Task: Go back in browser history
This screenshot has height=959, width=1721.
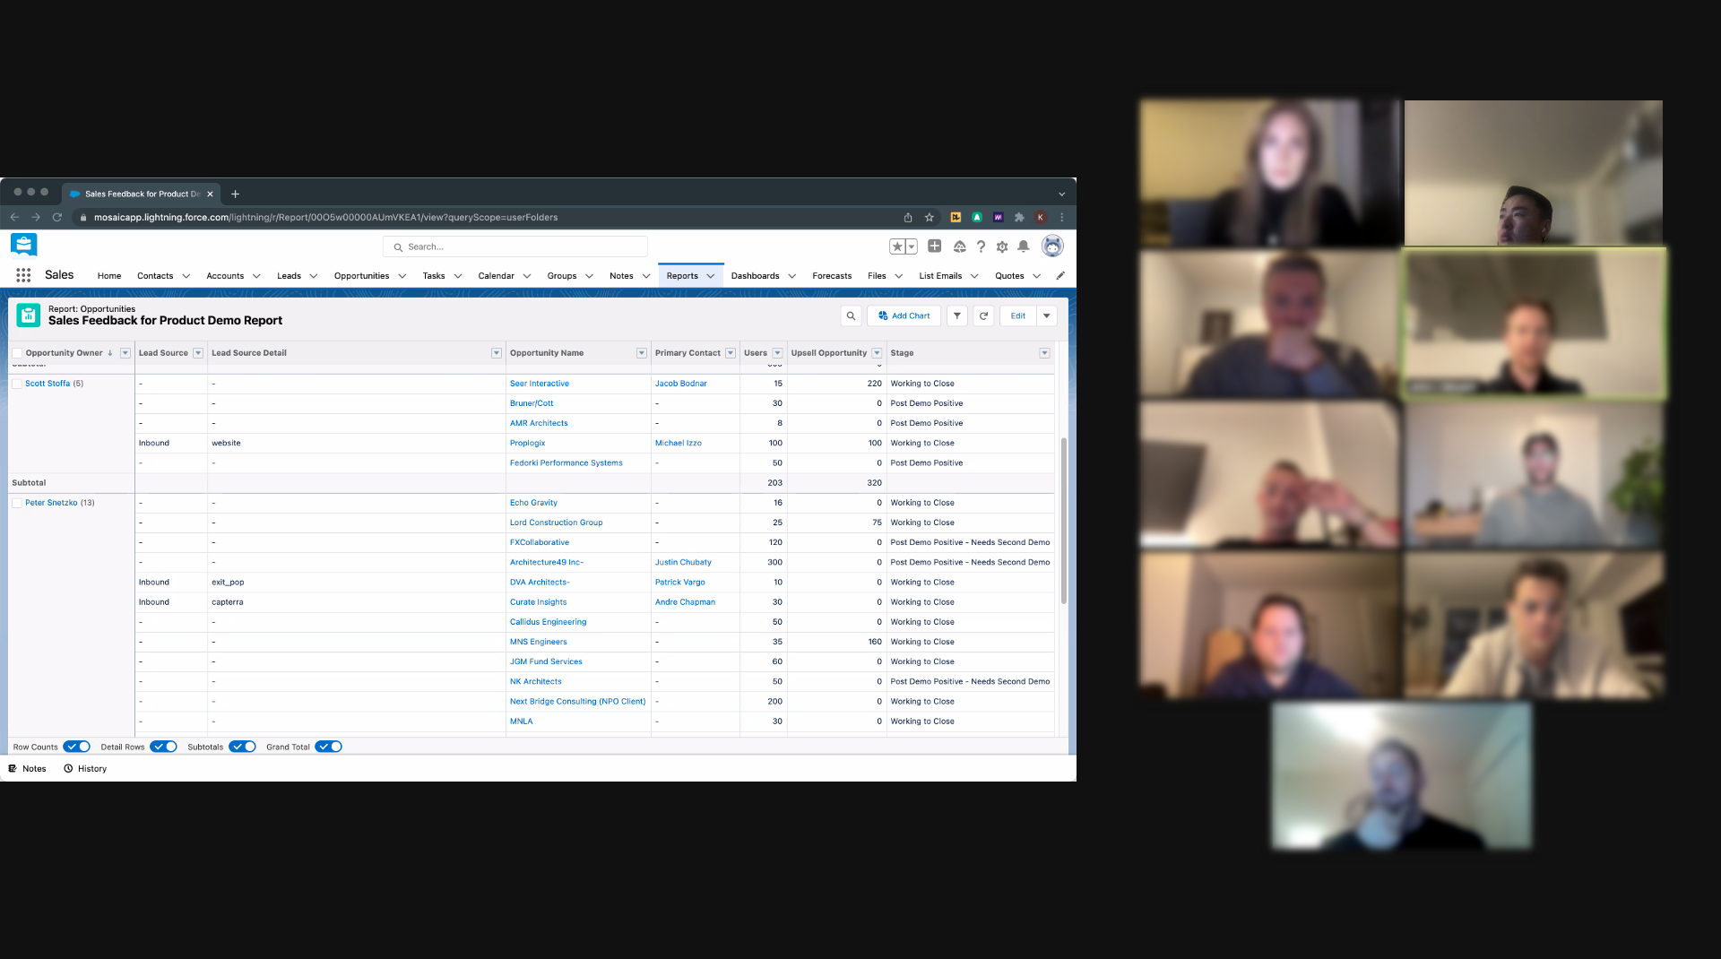Action: (x=14, y=217)
